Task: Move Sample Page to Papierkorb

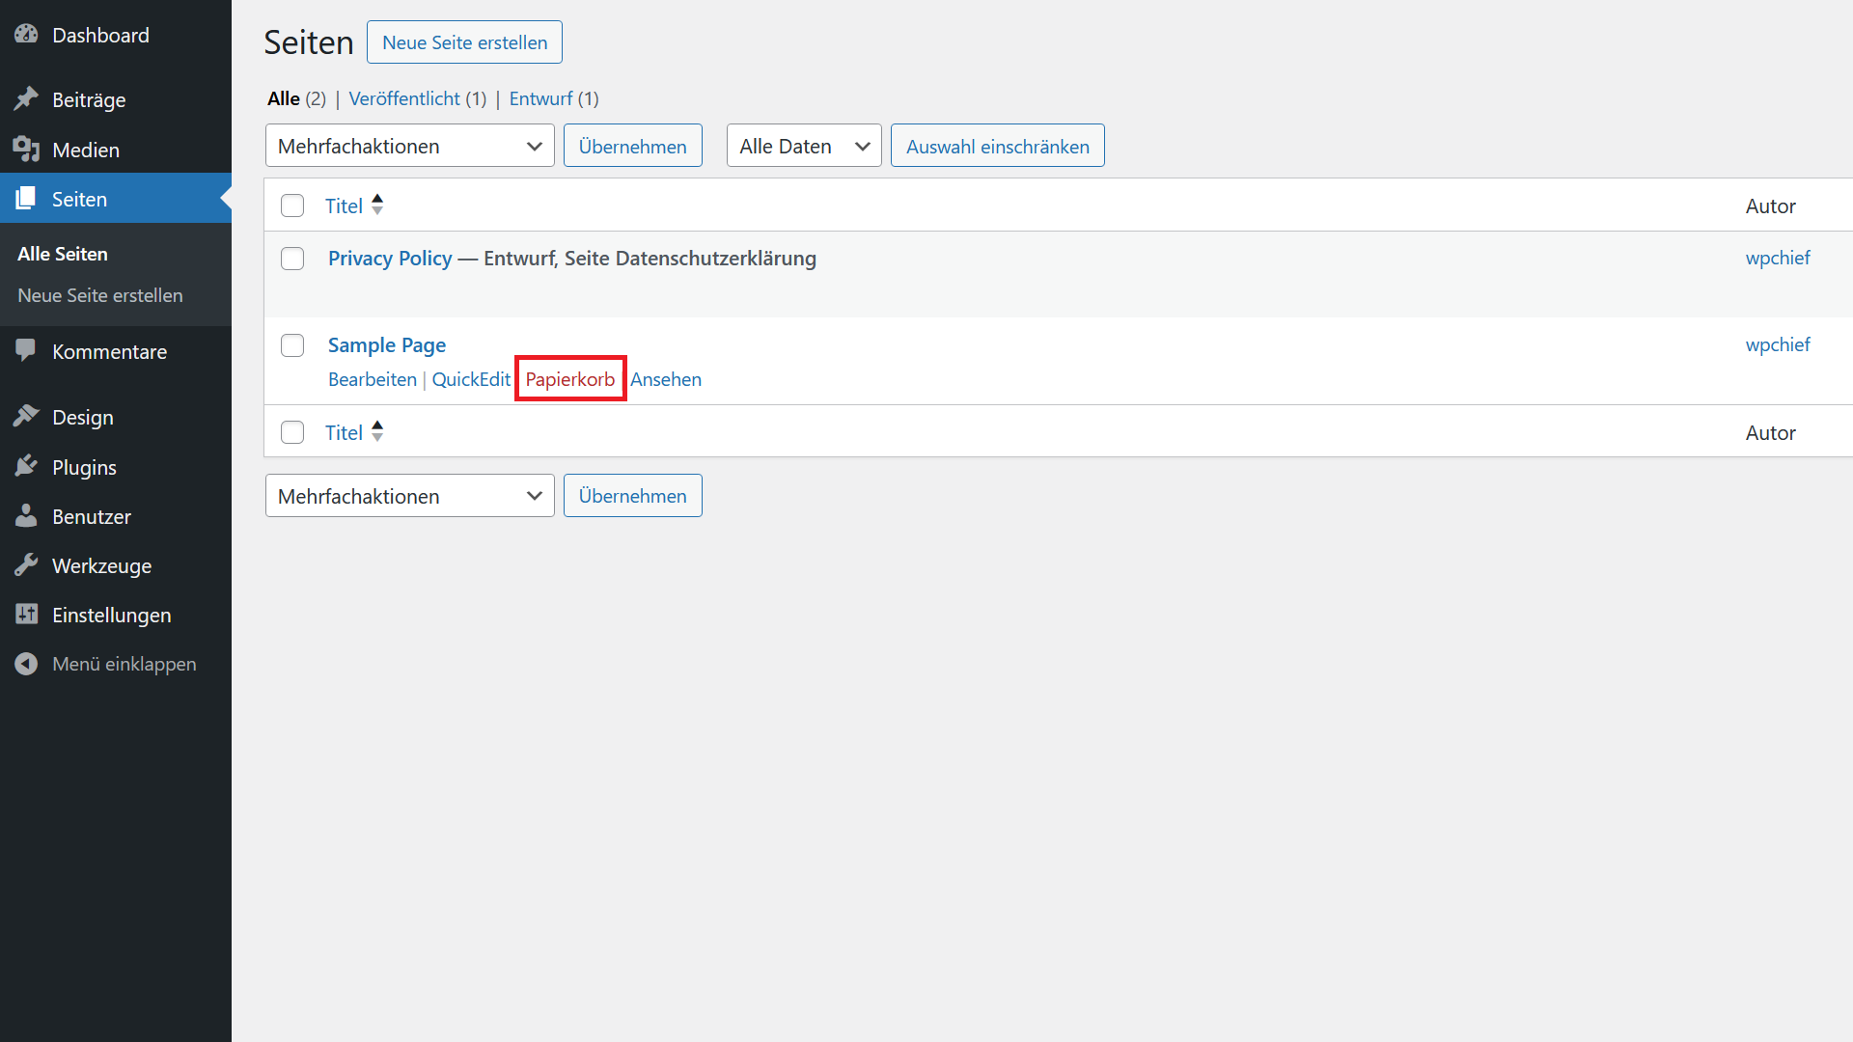Action: pos(570,379)
